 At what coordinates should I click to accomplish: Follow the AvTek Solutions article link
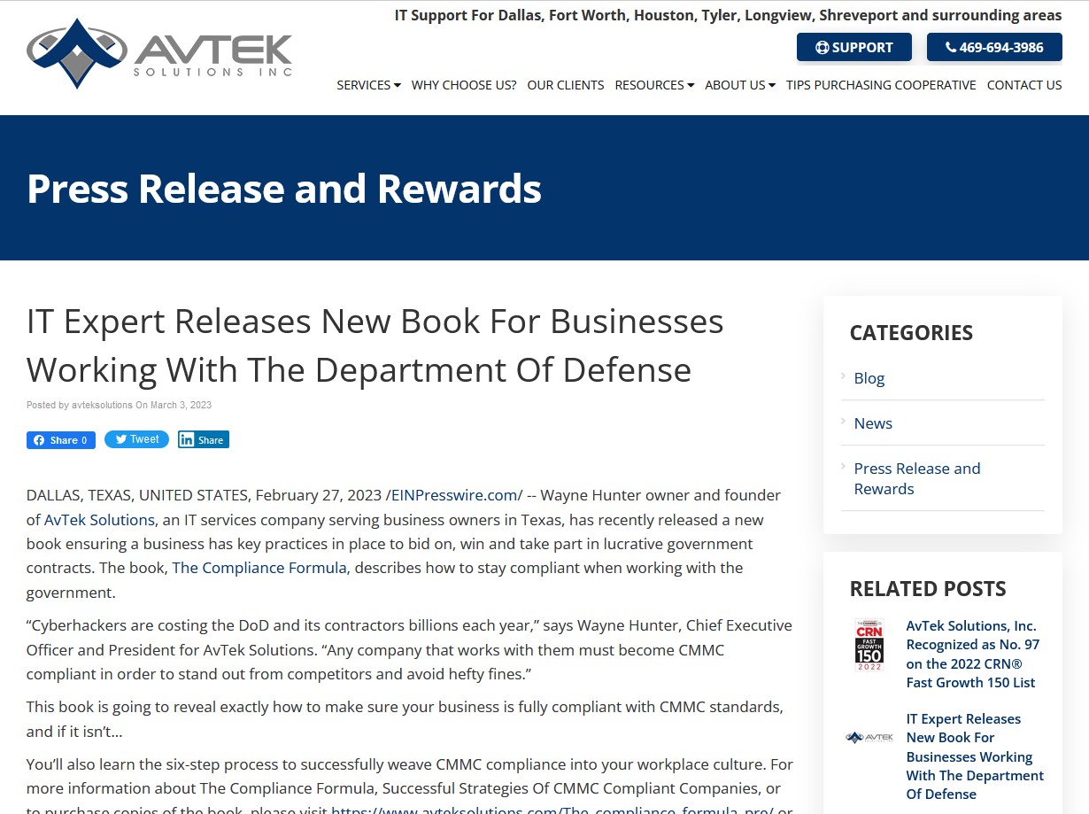(x=99, y=520)
